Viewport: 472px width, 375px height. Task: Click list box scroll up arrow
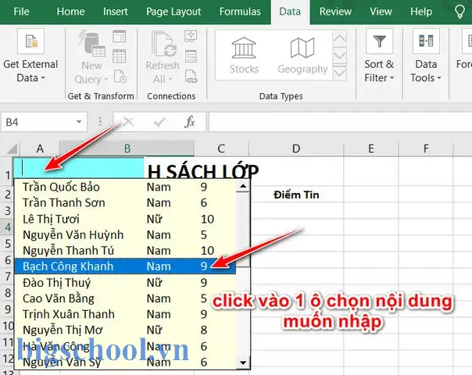(x=242, y=186)
